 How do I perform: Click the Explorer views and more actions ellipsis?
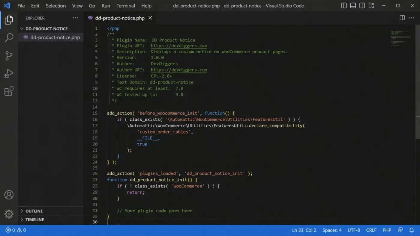[75, 18]
